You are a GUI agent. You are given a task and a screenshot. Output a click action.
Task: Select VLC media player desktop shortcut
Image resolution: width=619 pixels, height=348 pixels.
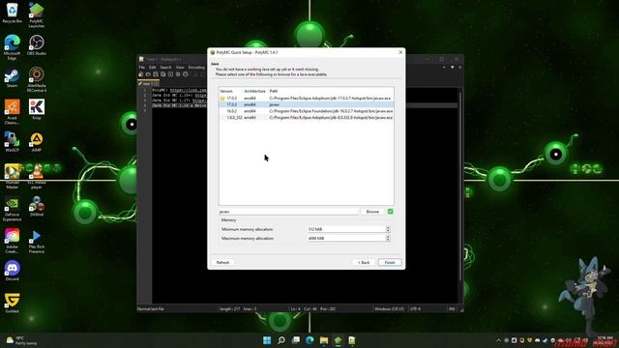pos(37,177)
